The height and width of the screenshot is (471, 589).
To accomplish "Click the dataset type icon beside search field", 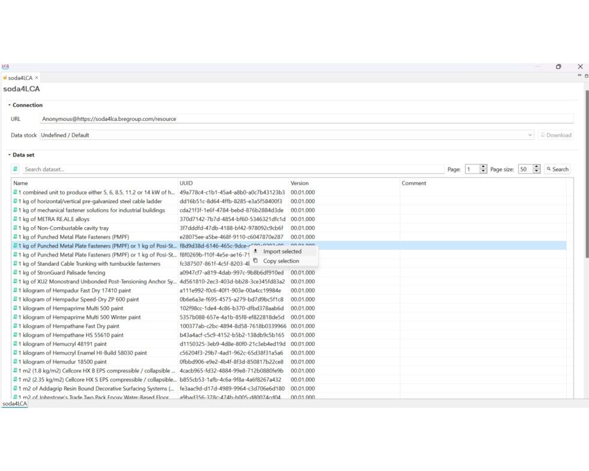I will [x=16, y=169].
